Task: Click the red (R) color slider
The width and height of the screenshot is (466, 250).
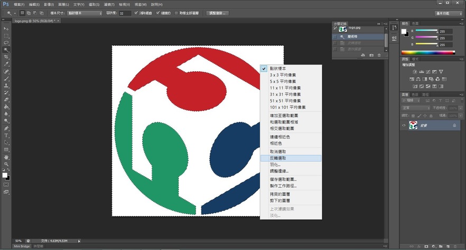Action: tap(426, 31)
